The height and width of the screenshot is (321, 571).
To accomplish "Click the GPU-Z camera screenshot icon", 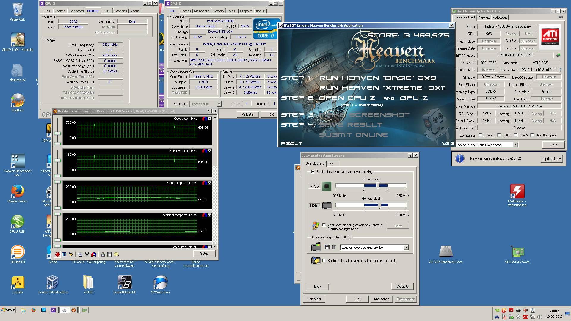I will tap(561, 17).
